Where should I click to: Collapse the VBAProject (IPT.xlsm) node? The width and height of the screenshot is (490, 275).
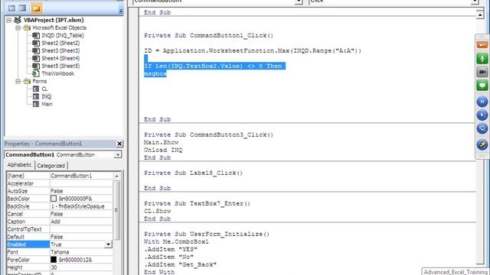(9, 21)
